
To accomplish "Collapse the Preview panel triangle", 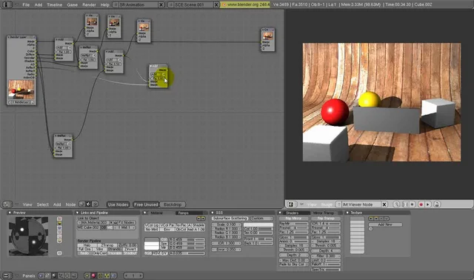I will pyautogui.click(x=10, y=213).
